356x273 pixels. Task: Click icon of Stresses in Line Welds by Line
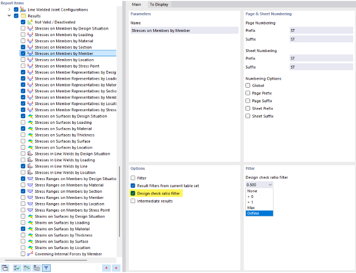(x=30, y=166)
